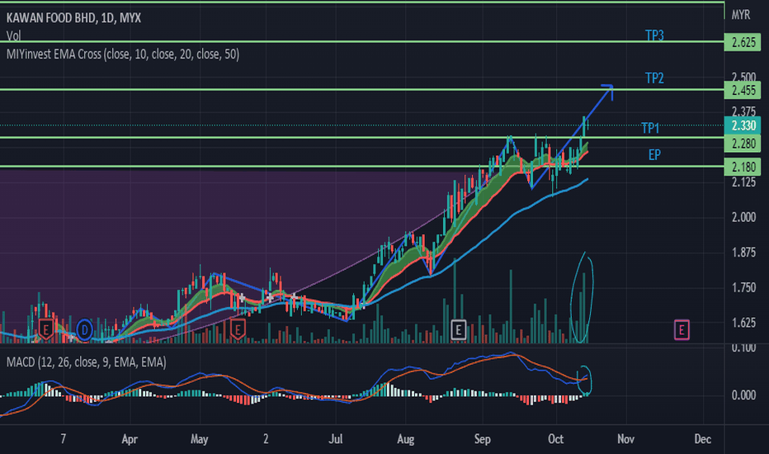Select the TP1 text annotation
Viewport: 769px width, 454px height.
pos(650,128)
